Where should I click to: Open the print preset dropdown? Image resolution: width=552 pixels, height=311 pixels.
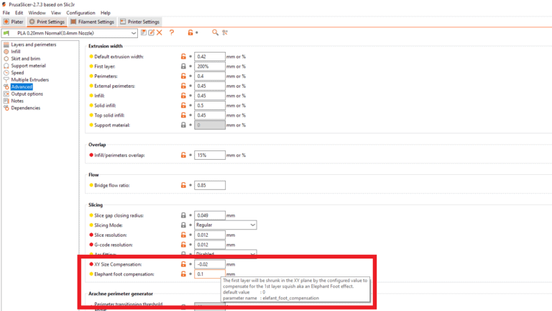pyautogui.click(x=134, y=33)
